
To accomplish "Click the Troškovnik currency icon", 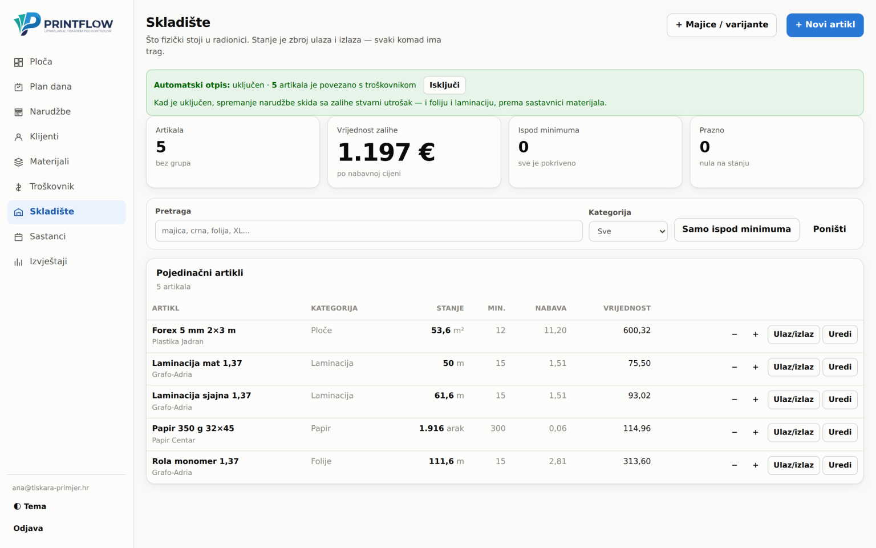I will 19,187.
